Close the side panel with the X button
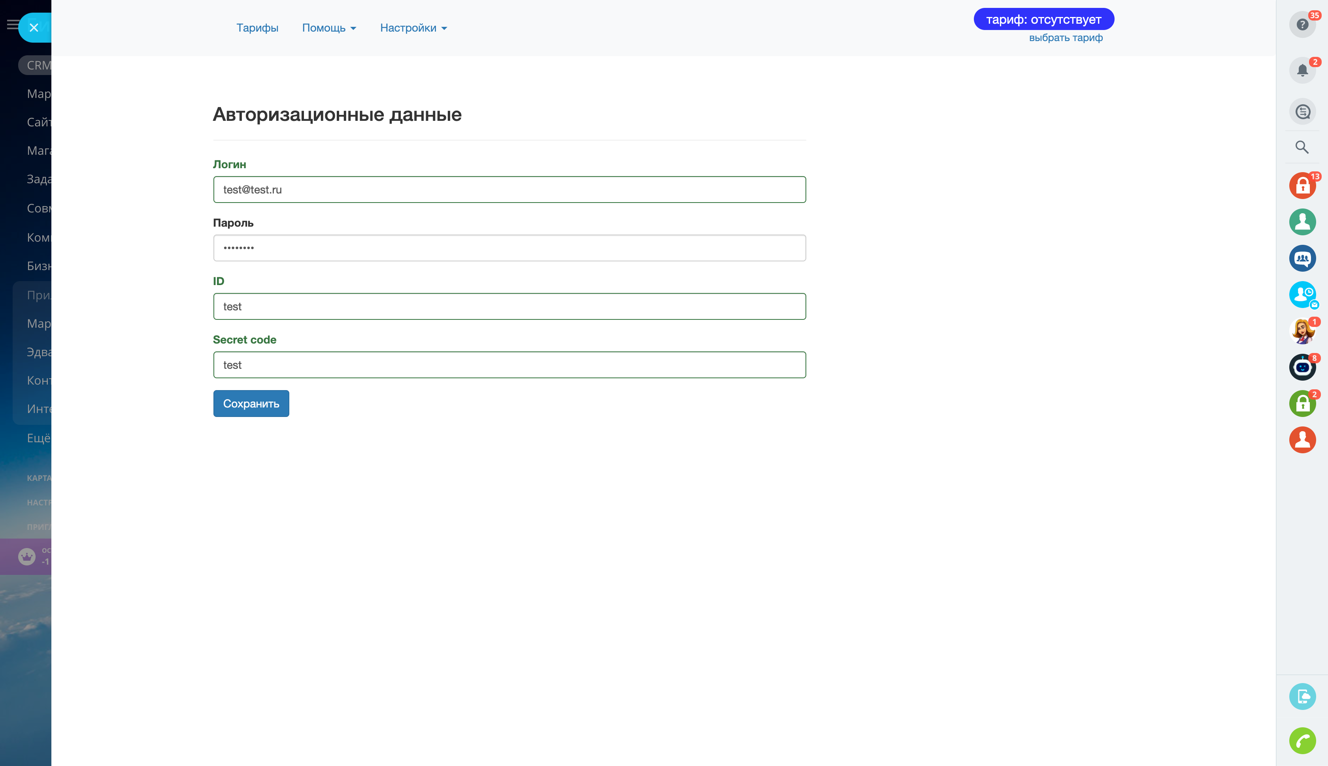Viewport: 1328px width, 766px height. (34, 28)
